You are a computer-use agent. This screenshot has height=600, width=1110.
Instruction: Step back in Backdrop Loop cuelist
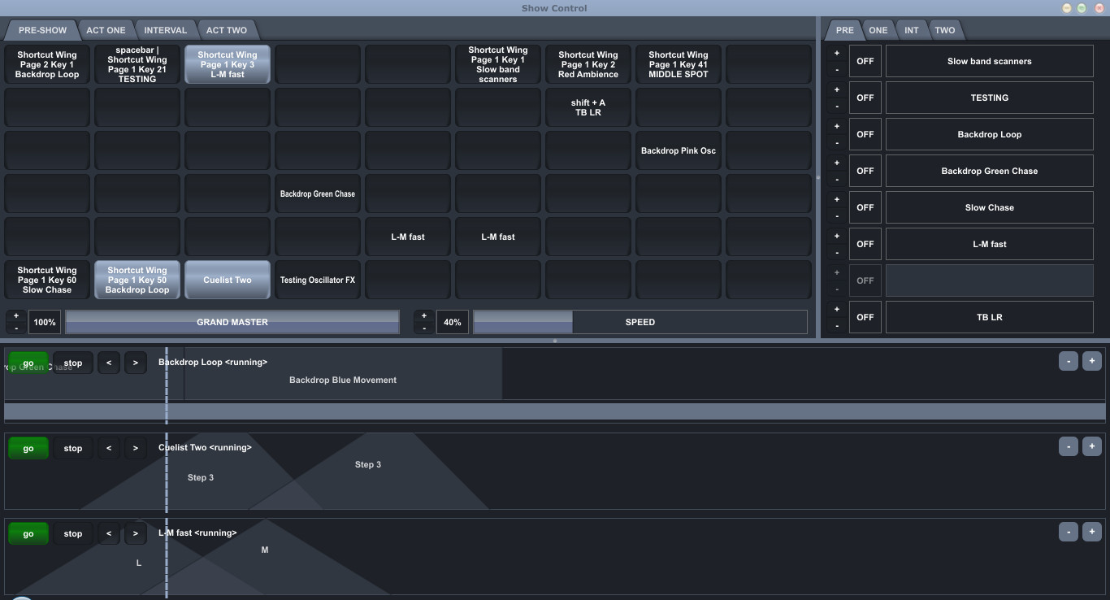(109, 363)
